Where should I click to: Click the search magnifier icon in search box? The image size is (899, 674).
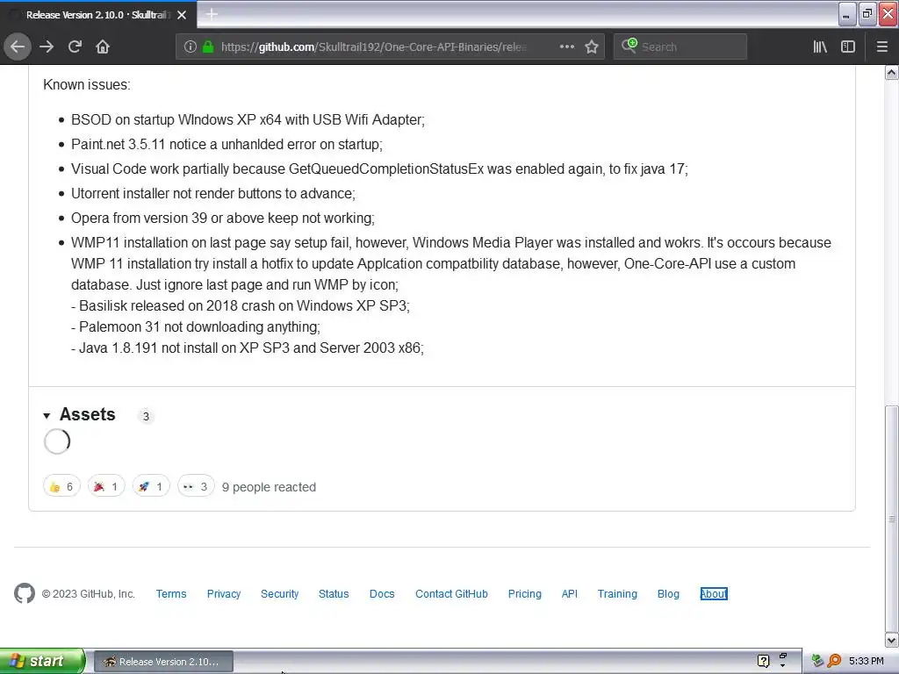coord(629,46)
